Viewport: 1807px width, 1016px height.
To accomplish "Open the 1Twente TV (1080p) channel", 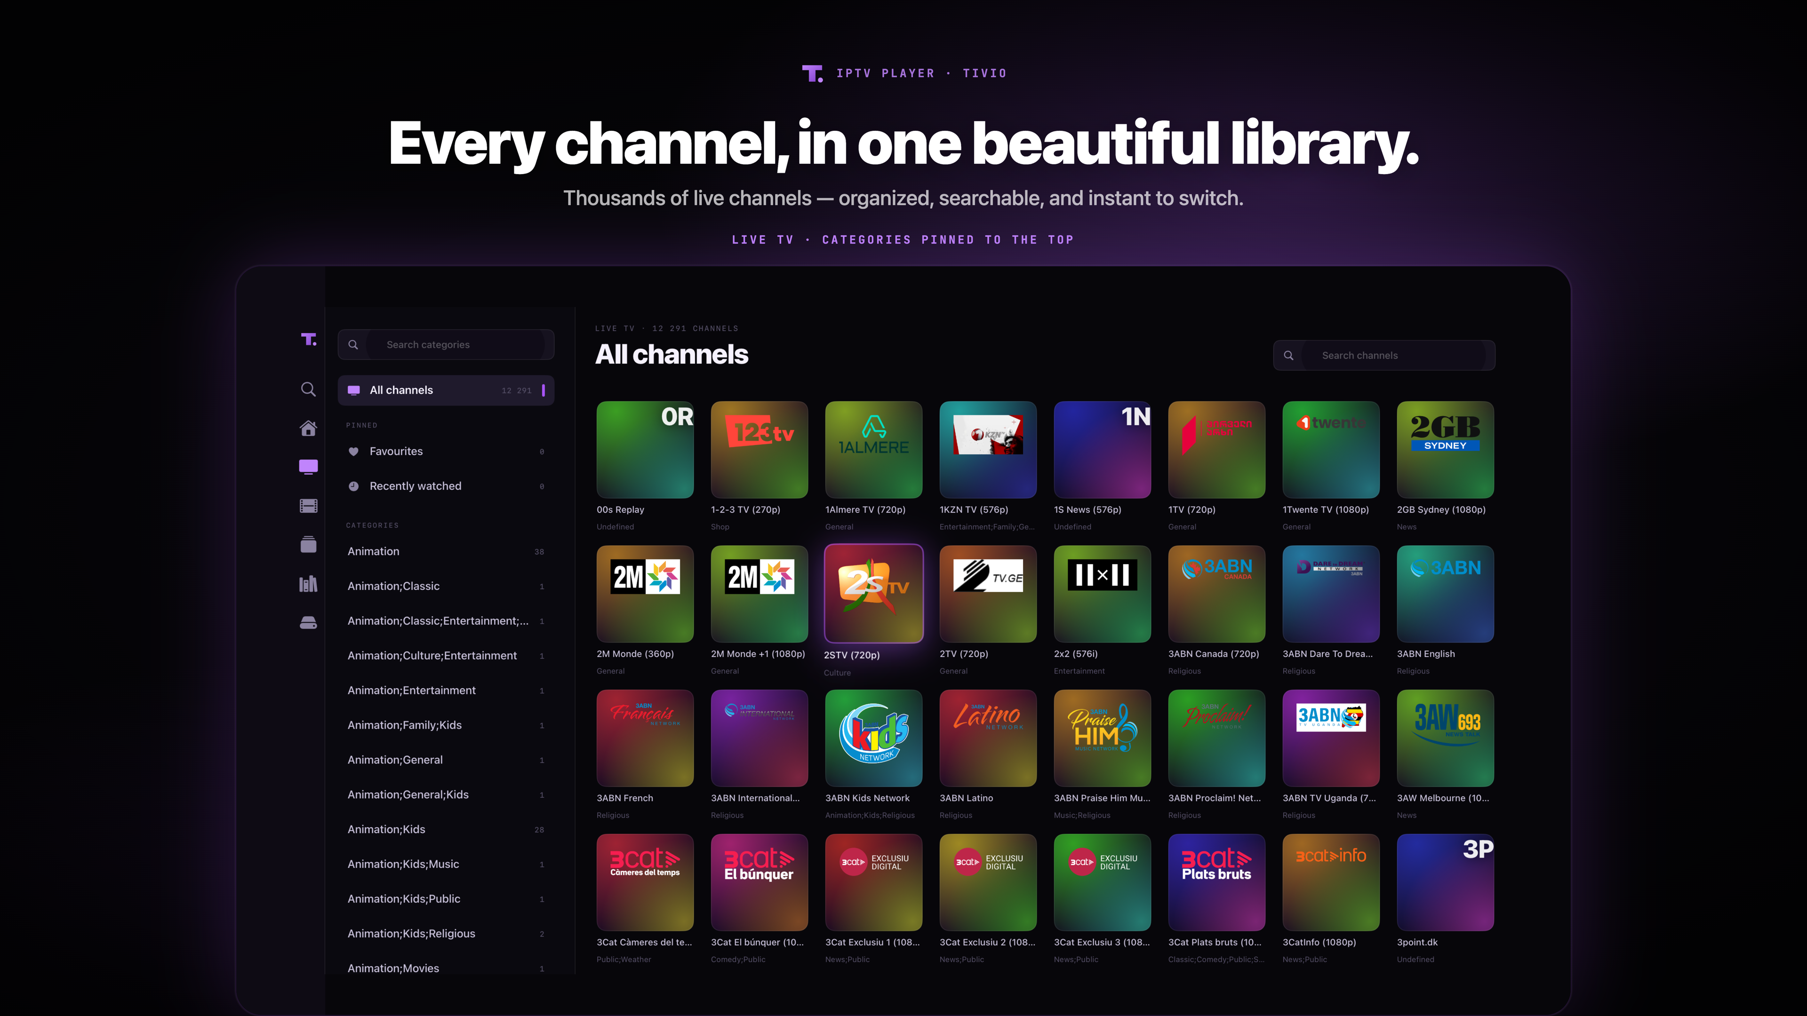I will (x=1331, y=450).
